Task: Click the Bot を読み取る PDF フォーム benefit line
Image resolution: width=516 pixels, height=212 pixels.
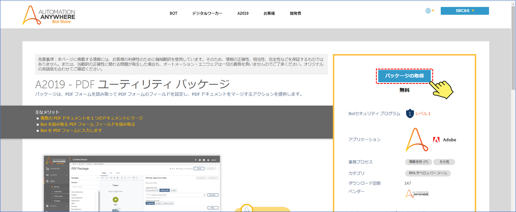Action: [88, 124]
